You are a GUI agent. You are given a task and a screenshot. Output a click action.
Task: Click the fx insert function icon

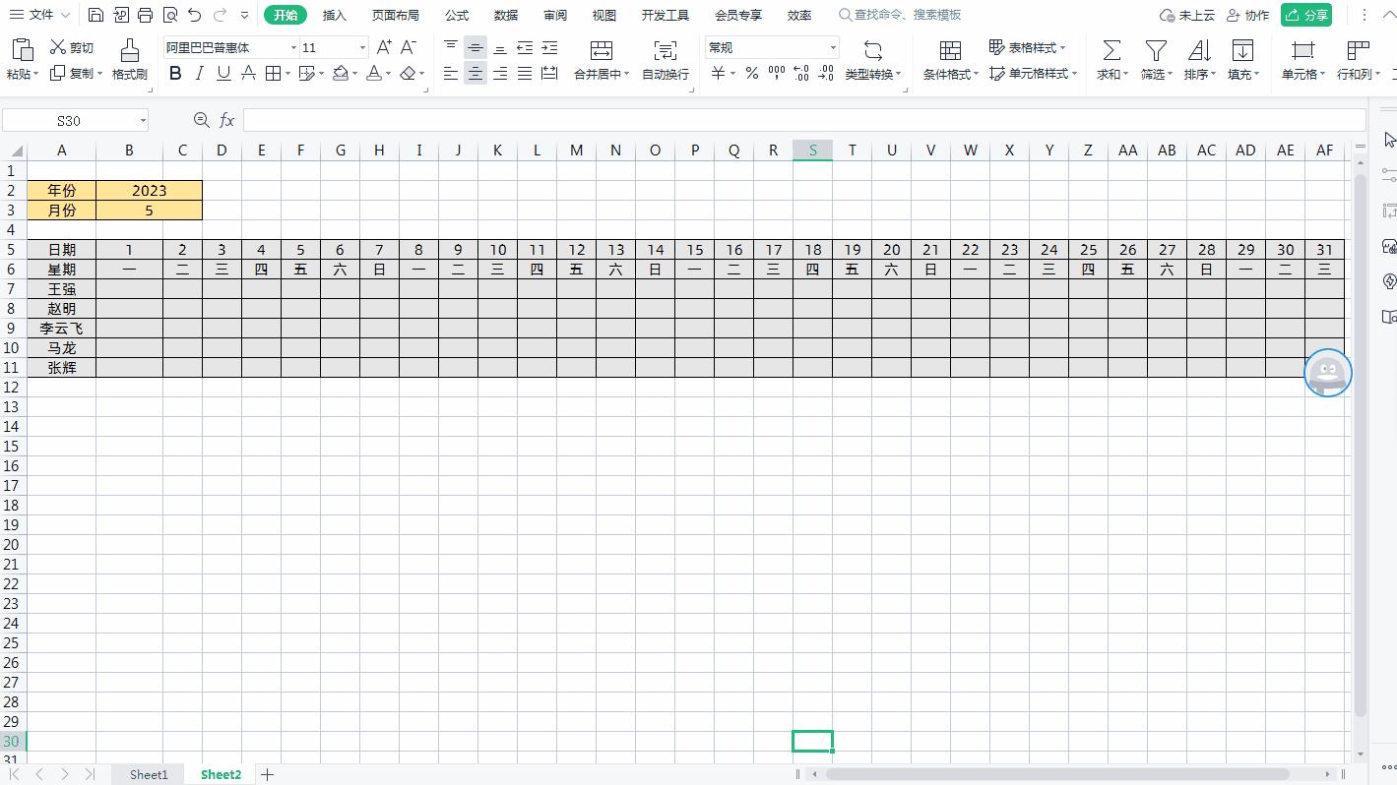(226, 120)
